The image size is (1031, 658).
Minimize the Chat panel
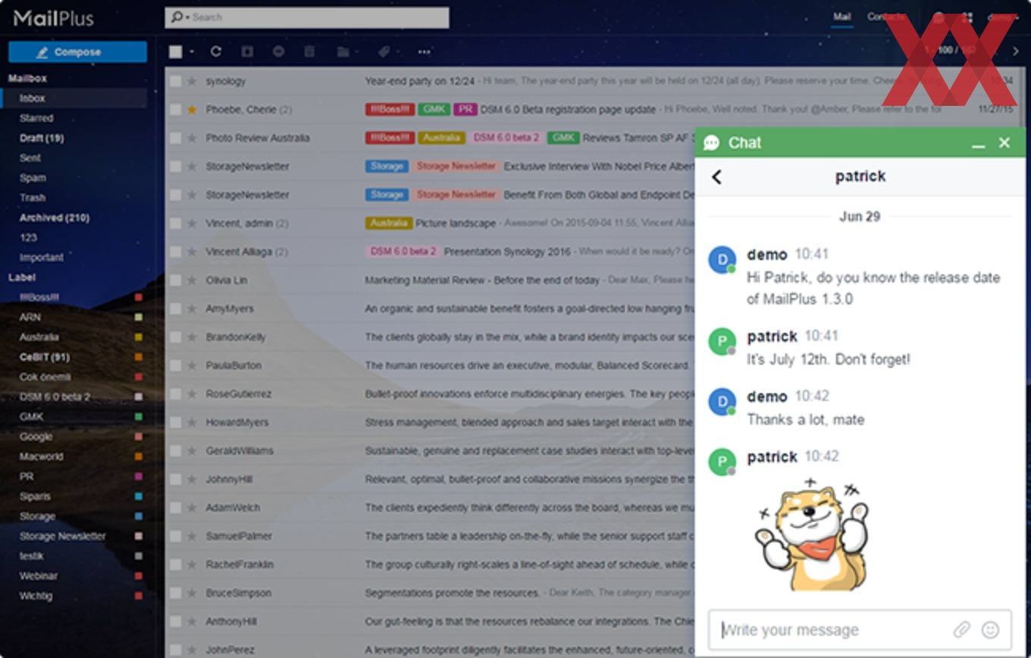tap(979, 143)
